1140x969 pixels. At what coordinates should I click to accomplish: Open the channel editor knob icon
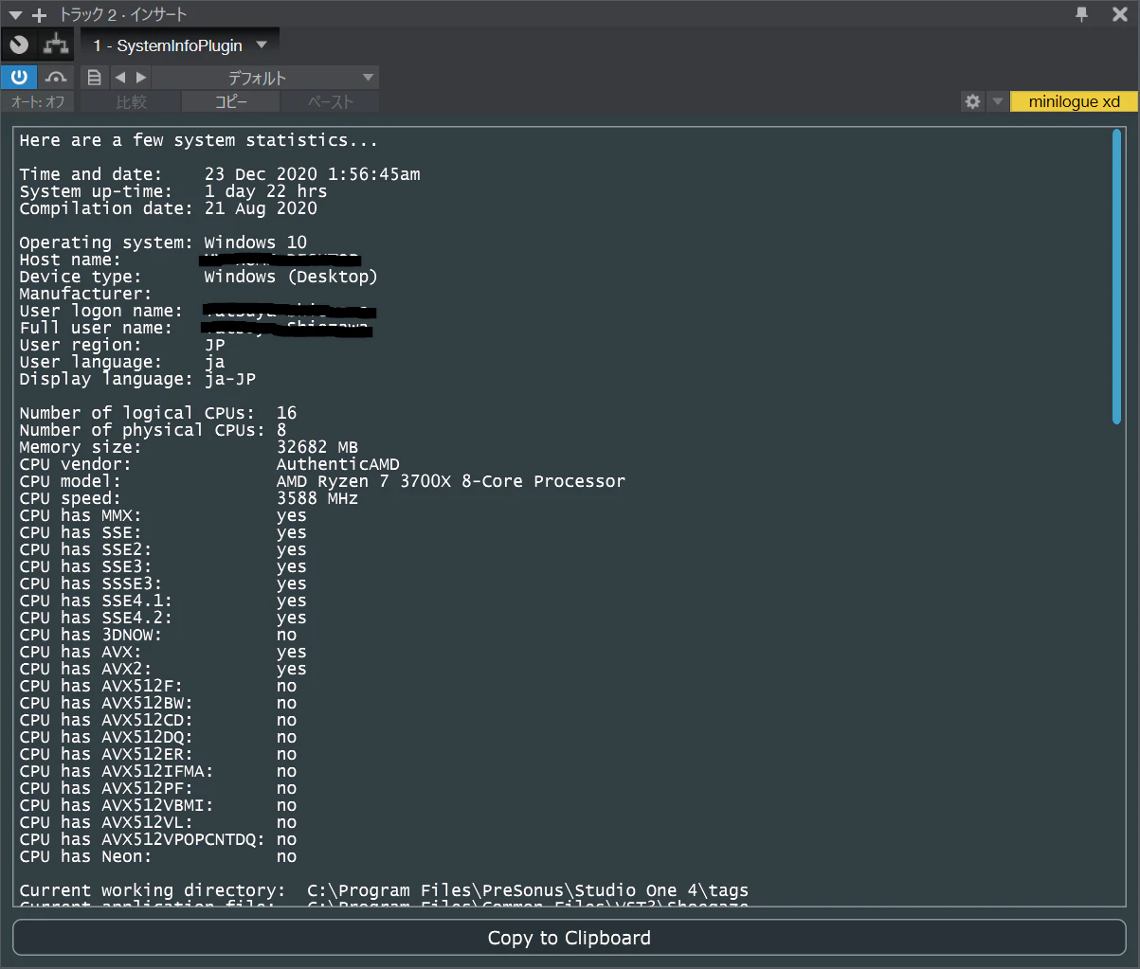click(x=19, y=45)
